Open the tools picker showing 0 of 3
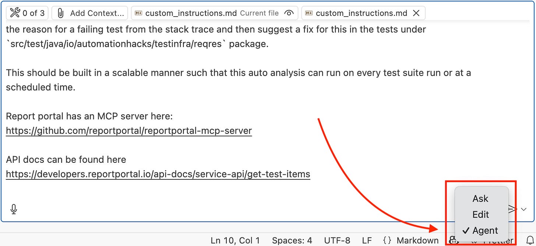The width and height of the screenshot is (536, 246). point(27,13)
